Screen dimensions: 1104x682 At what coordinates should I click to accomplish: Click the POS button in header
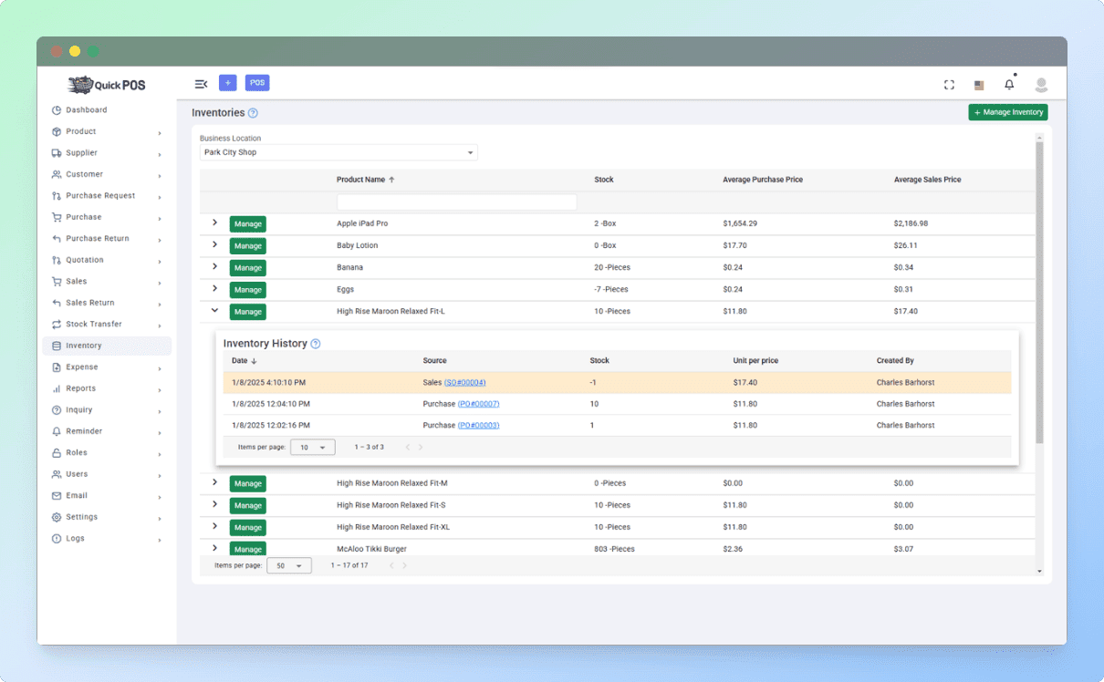point(257,83)
